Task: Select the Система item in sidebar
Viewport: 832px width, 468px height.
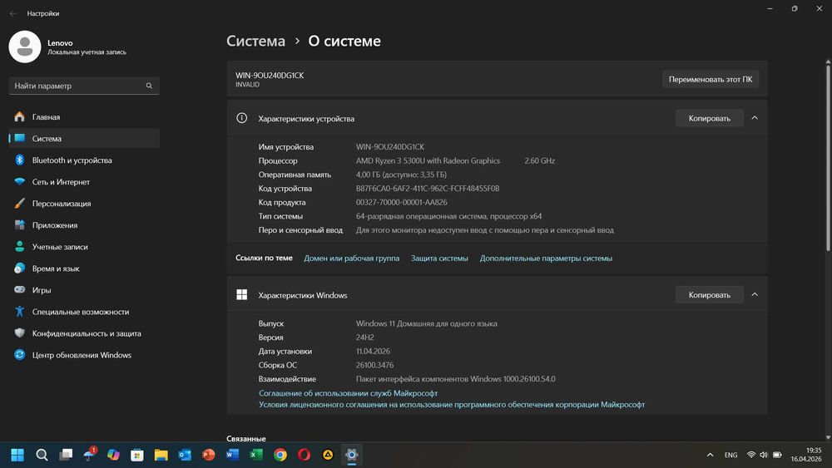Action: (84, 138)
